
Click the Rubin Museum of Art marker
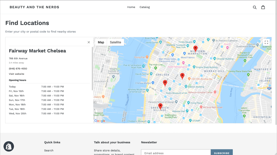coord(170,89)
